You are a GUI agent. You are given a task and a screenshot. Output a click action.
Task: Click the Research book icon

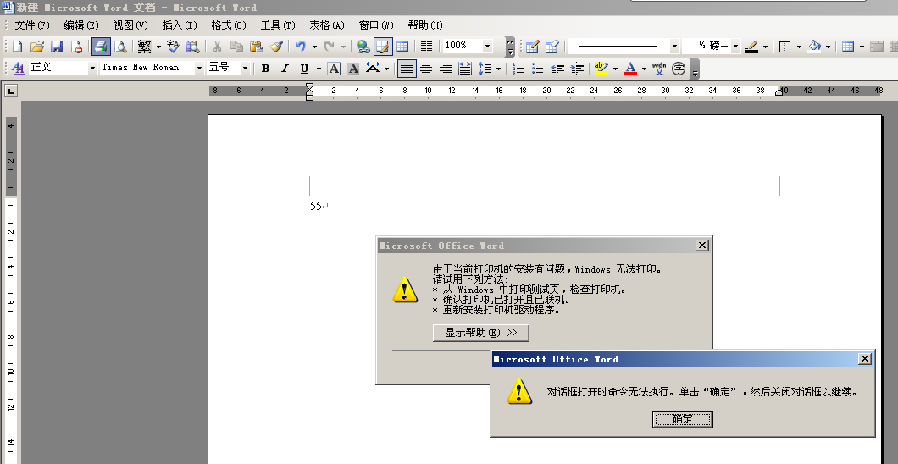(193, 47)
